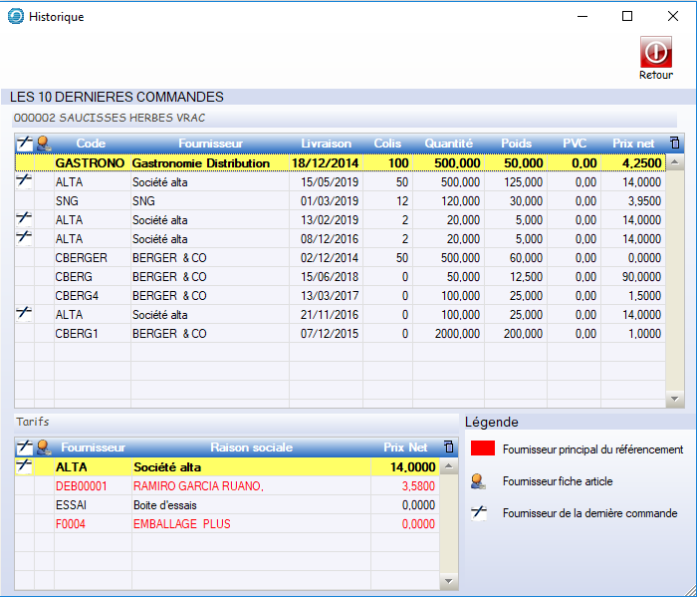Sort orders by the Quantité column header
The image size is (697, 597).
(x=448, y=144)
